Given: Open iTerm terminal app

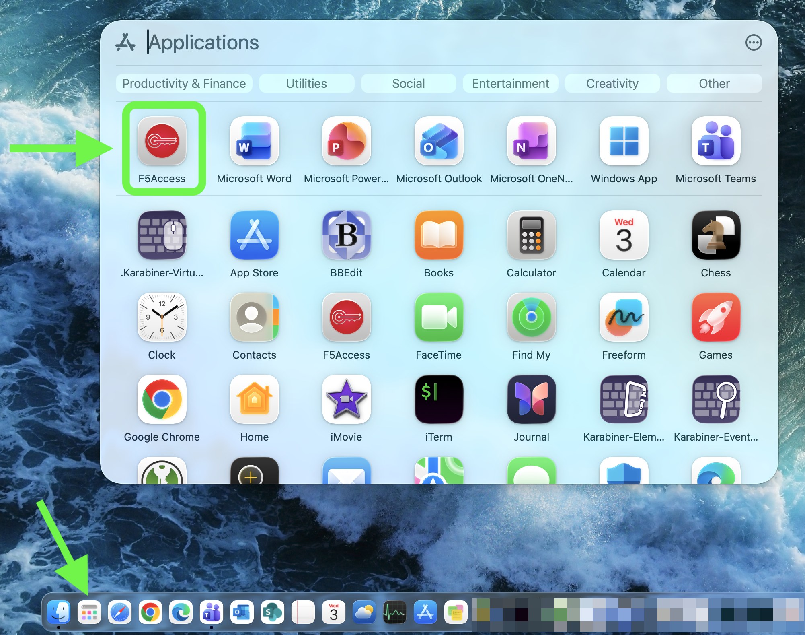Looking at the screenshot, I should [439, 399].
